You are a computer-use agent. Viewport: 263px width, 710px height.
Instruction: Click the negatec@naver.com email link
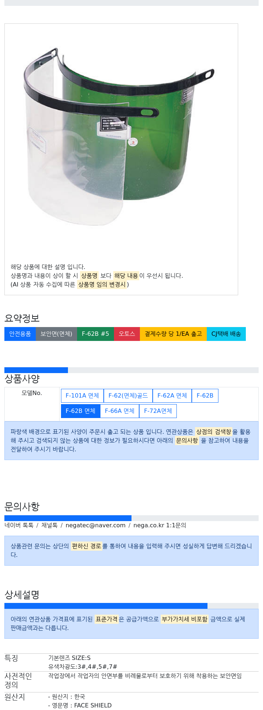pos(95,525)
